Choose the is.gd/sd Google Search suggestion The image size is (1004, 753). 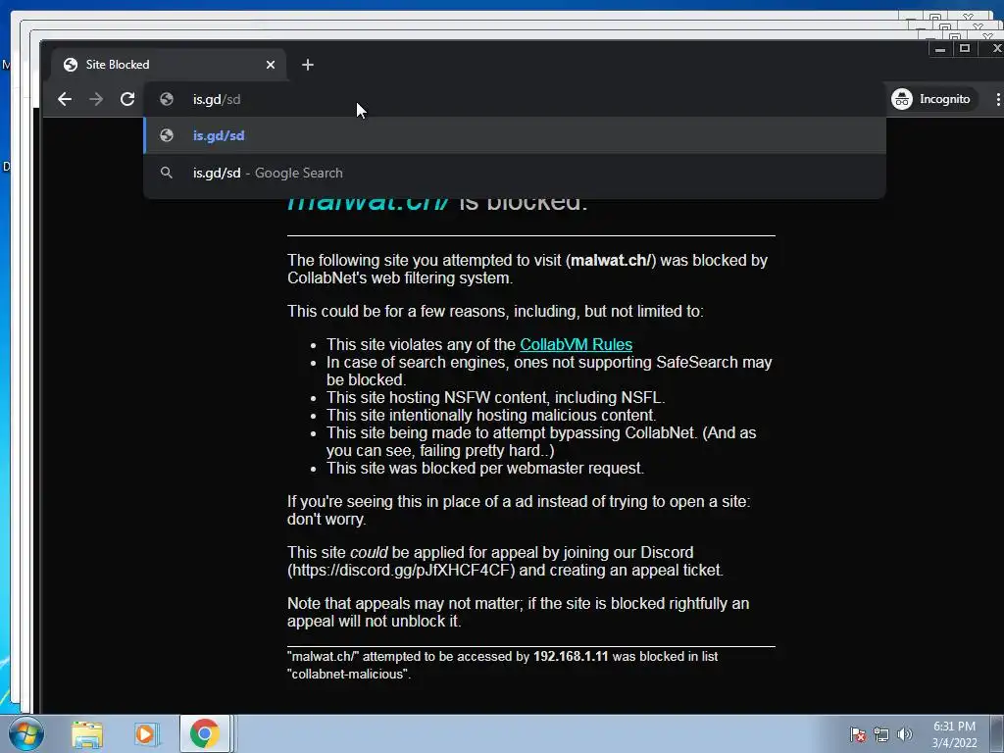point(515,173)
